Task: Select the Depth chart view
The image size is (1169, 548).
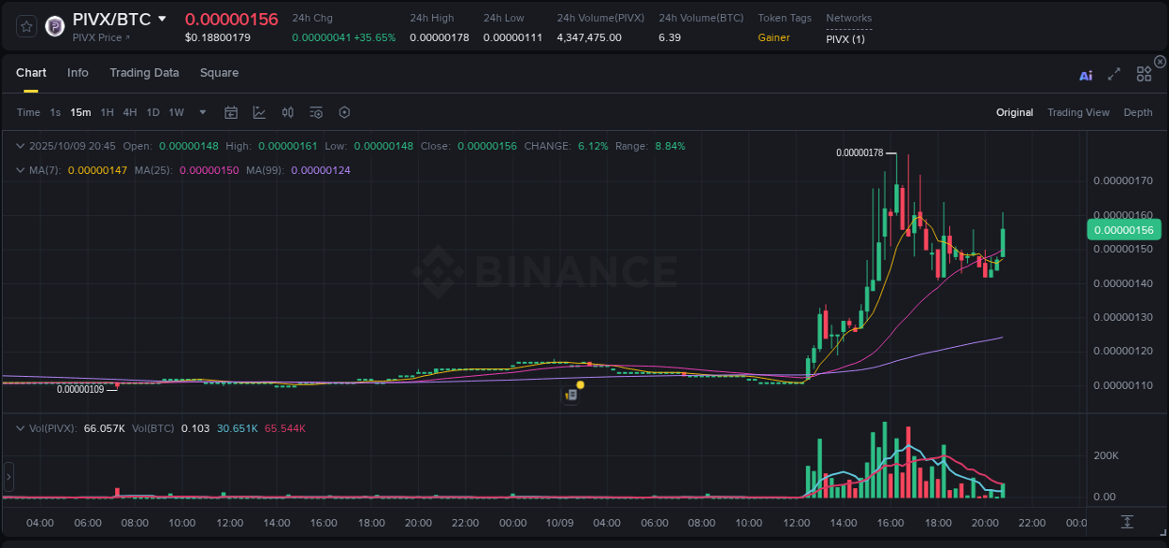Action: pos(1138,112)
